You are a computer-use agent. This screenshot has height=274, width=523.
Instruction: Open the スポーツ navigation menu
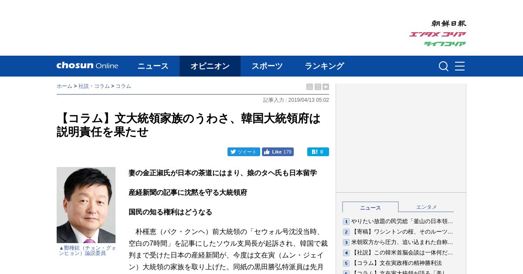coord(267,66)
